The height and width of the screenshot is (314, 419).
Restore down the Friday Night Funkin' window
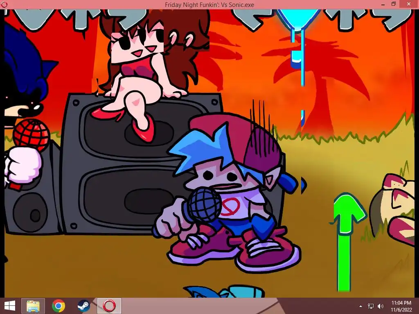(x=394, y=4)
